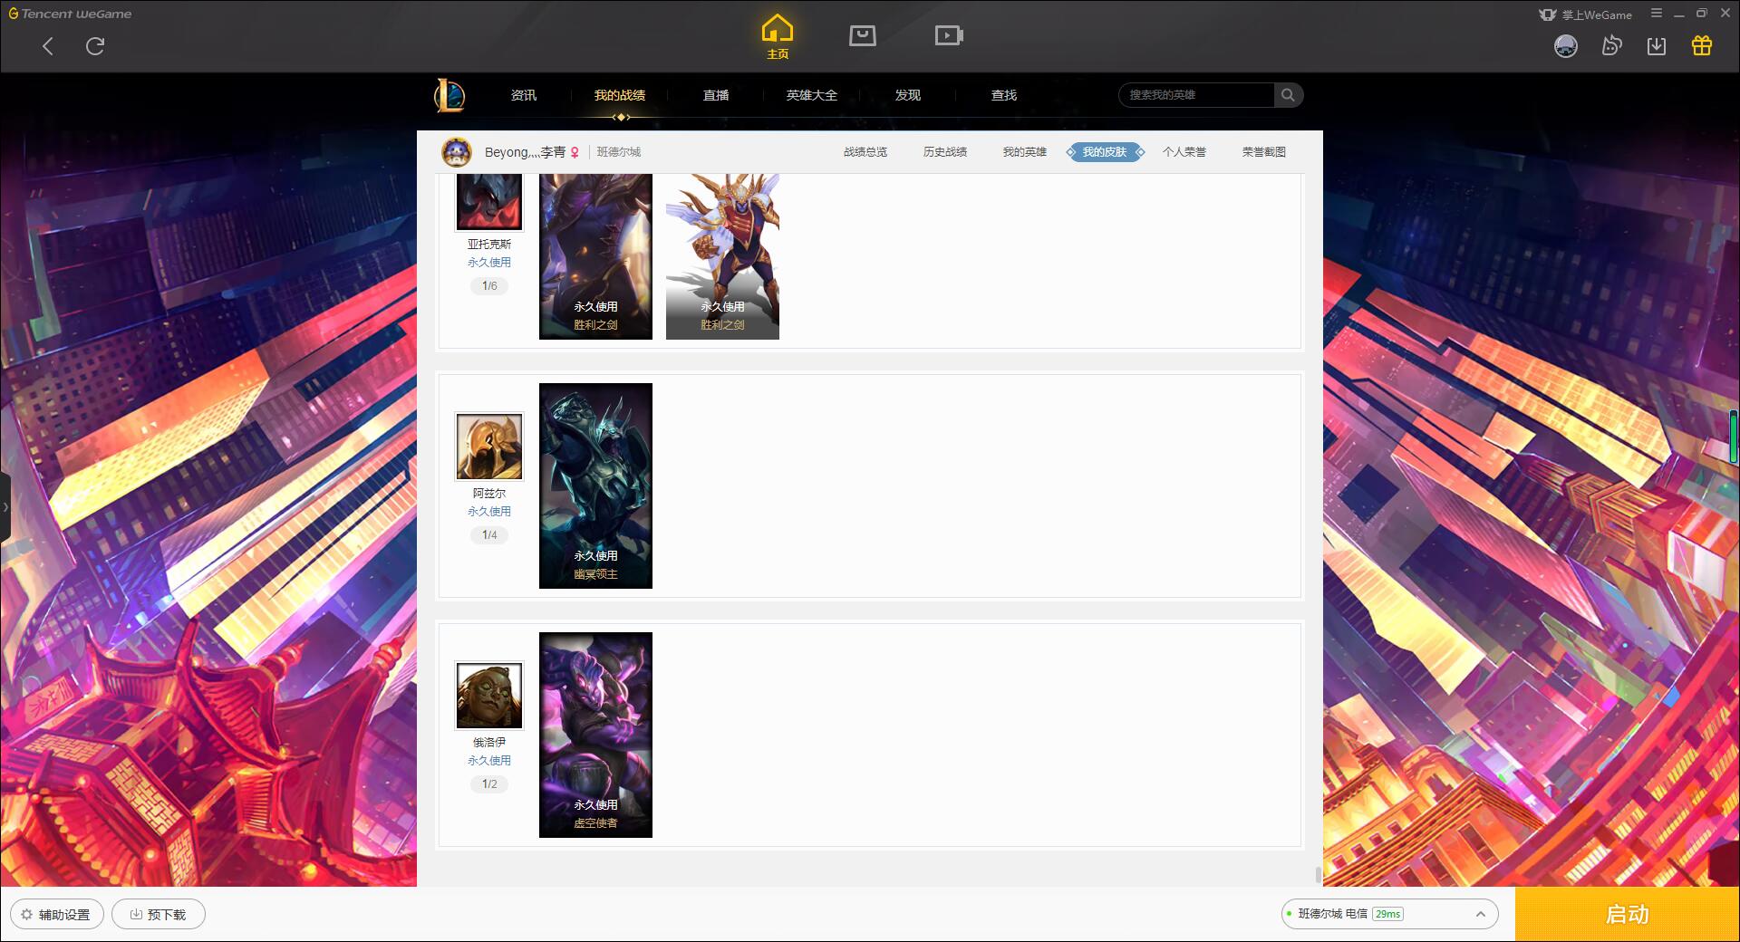Switch to 历史战绩 sub-tab

(x=945, y=152)
